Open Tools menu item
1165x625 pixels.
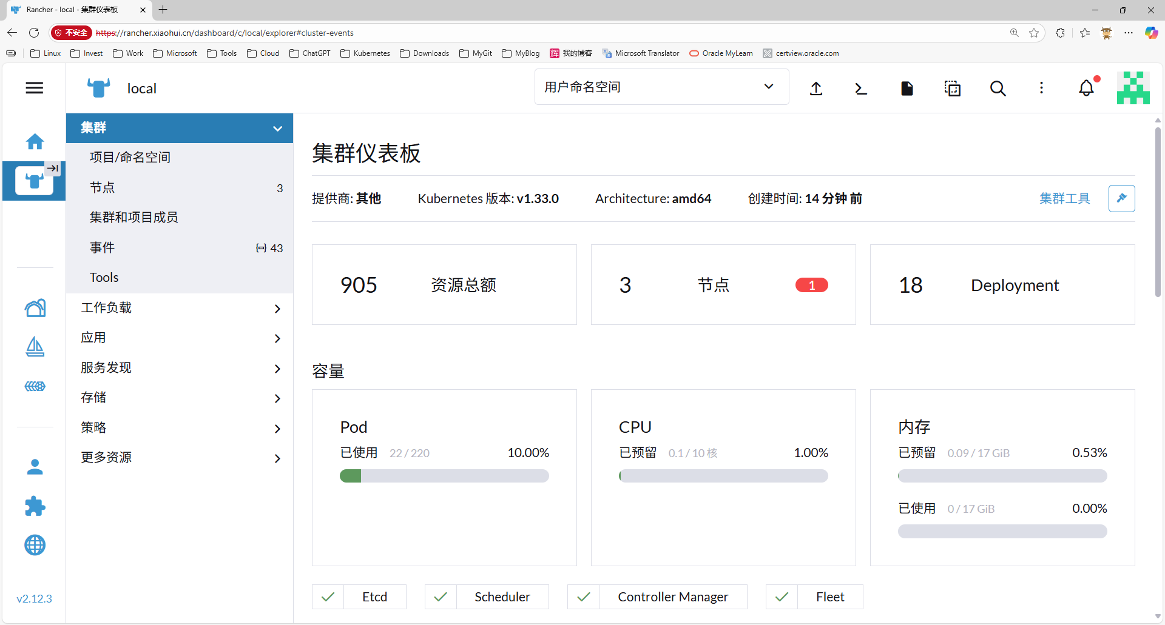point(180,278)
